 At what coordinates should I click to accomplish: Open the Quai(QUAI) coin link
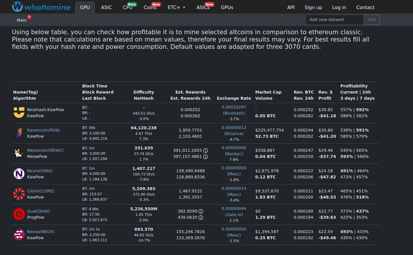[x=39, y=211]
